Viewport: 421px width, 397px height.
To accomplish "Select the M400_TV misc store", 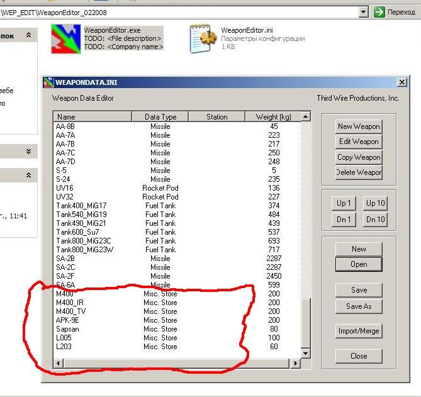I will pyautogui.click(x=177, y=311).
